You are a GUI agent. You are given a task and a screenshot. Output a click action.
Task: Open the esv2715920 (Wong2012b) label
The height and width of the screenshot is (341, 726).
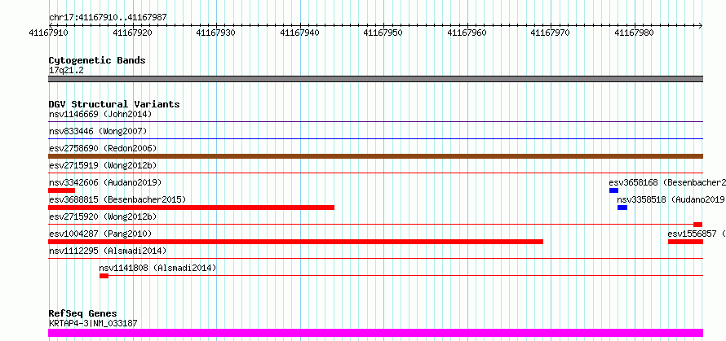(103, 216)
